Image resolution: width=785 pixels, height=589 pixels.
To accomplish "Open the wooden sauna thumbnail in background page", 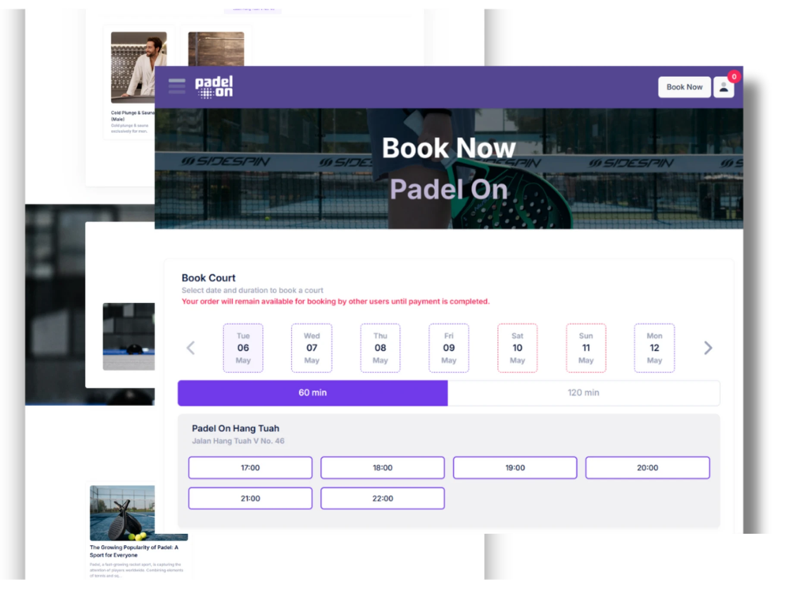I will point(216,49).
